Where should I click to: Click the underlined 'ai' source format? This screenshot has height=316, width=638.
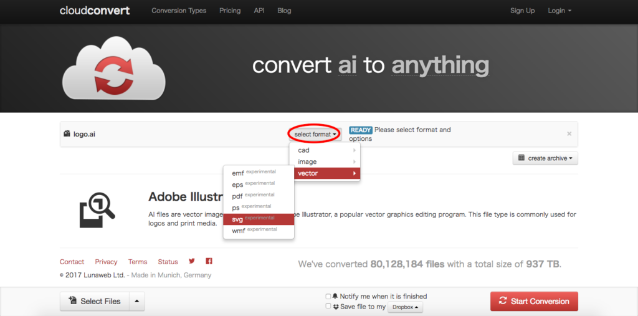(x=347, y=65)
